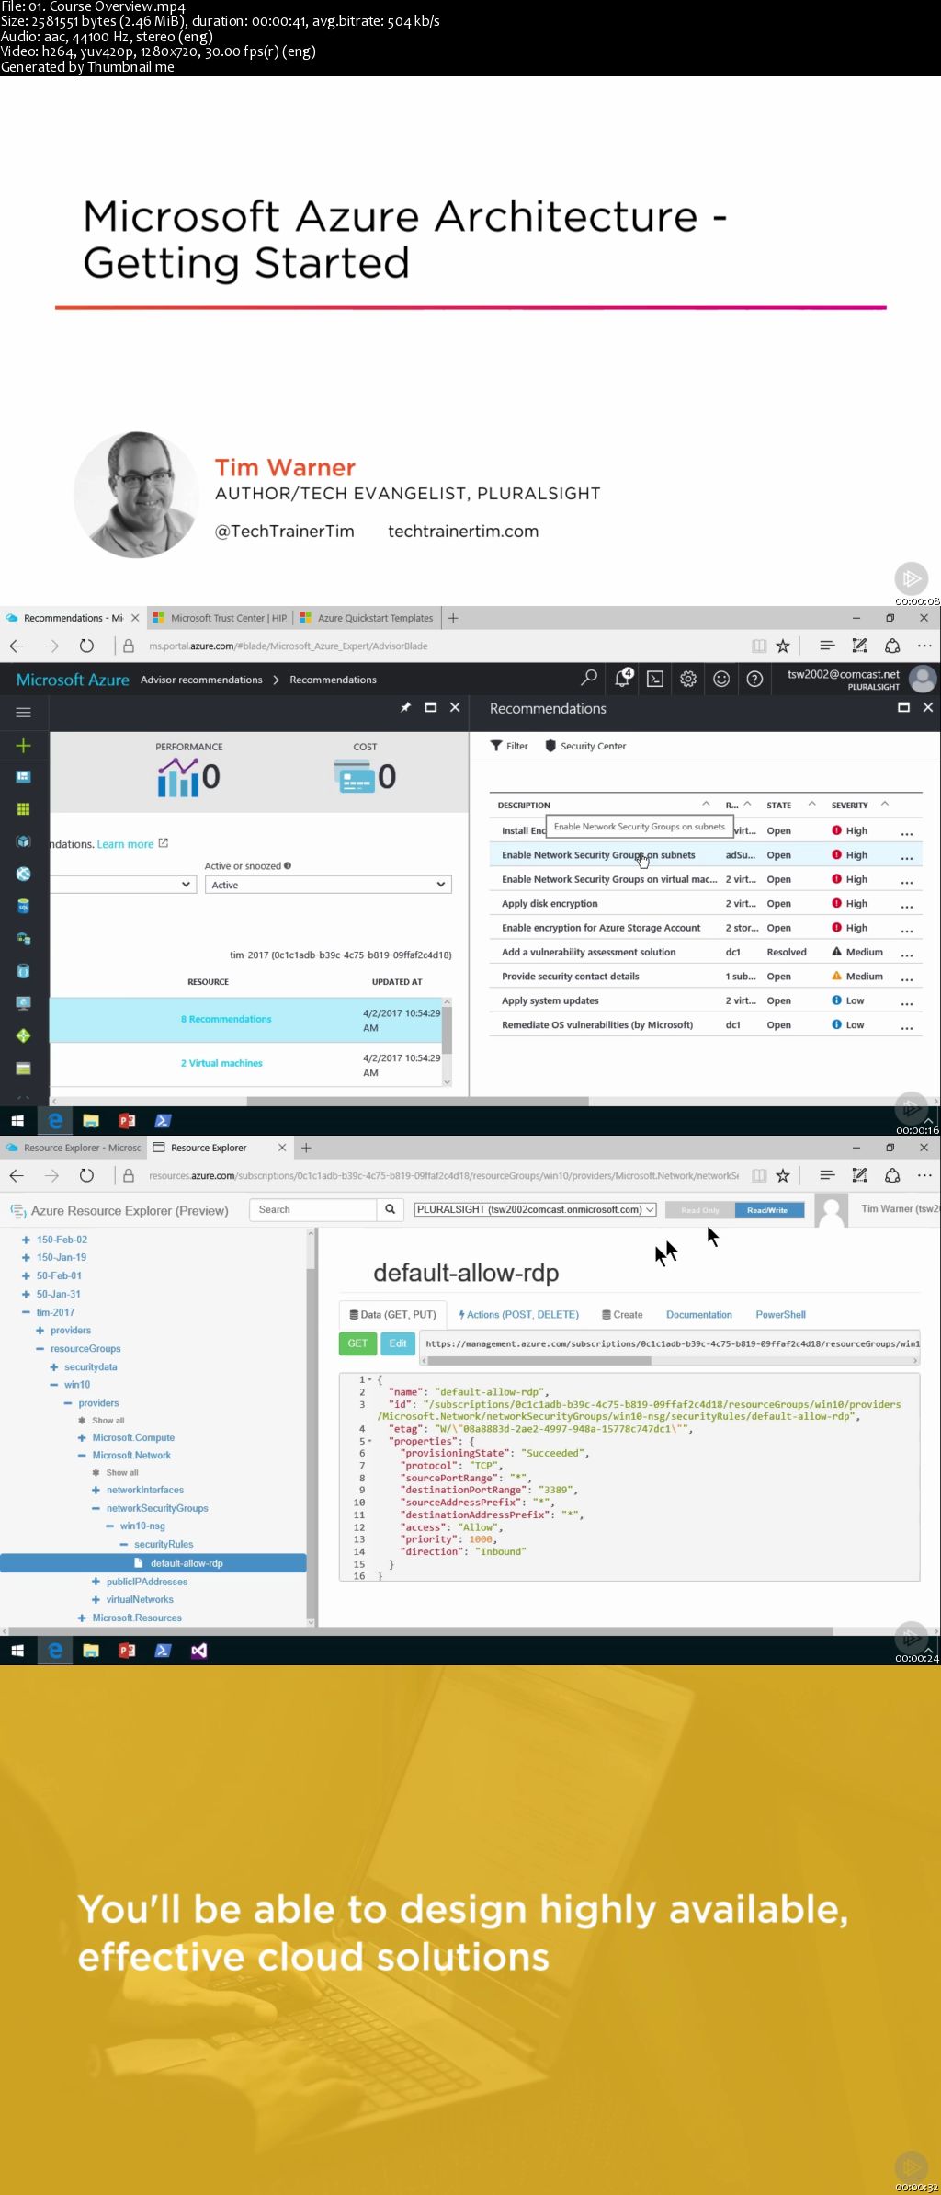
Task: Expand the publicIPAddresses tree node
Action: coord(96,1582)
